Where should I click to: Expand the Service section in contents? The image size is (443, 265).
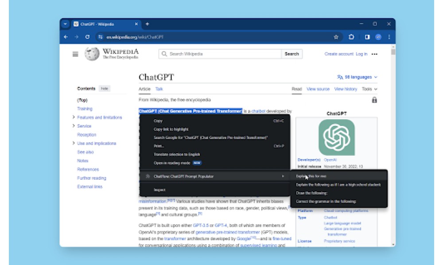tap(74, 126)
